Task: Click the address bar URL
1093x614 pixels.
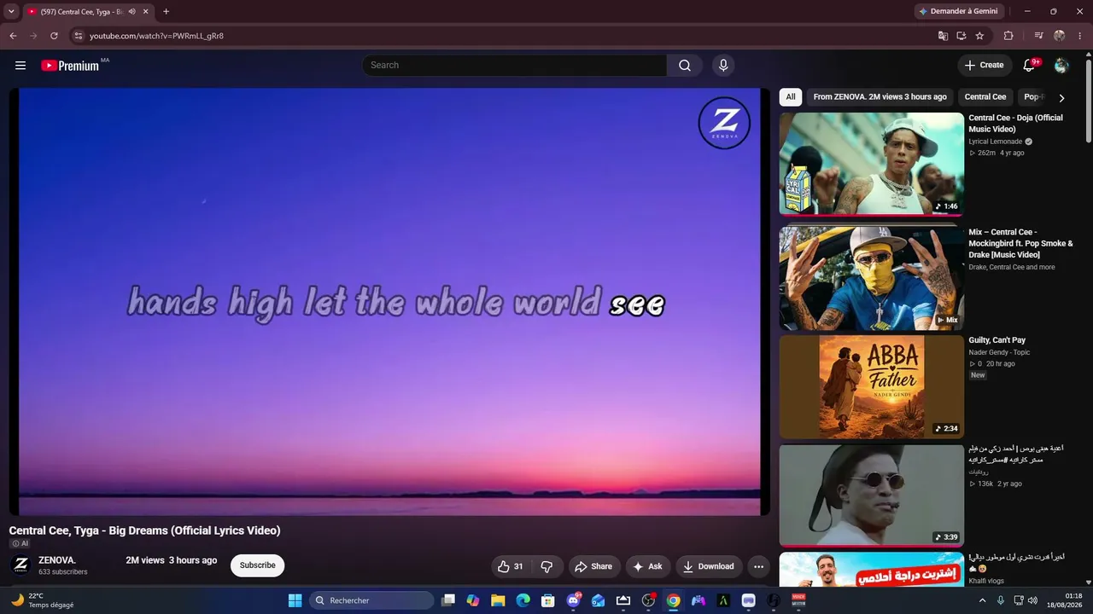Action: 157,36
